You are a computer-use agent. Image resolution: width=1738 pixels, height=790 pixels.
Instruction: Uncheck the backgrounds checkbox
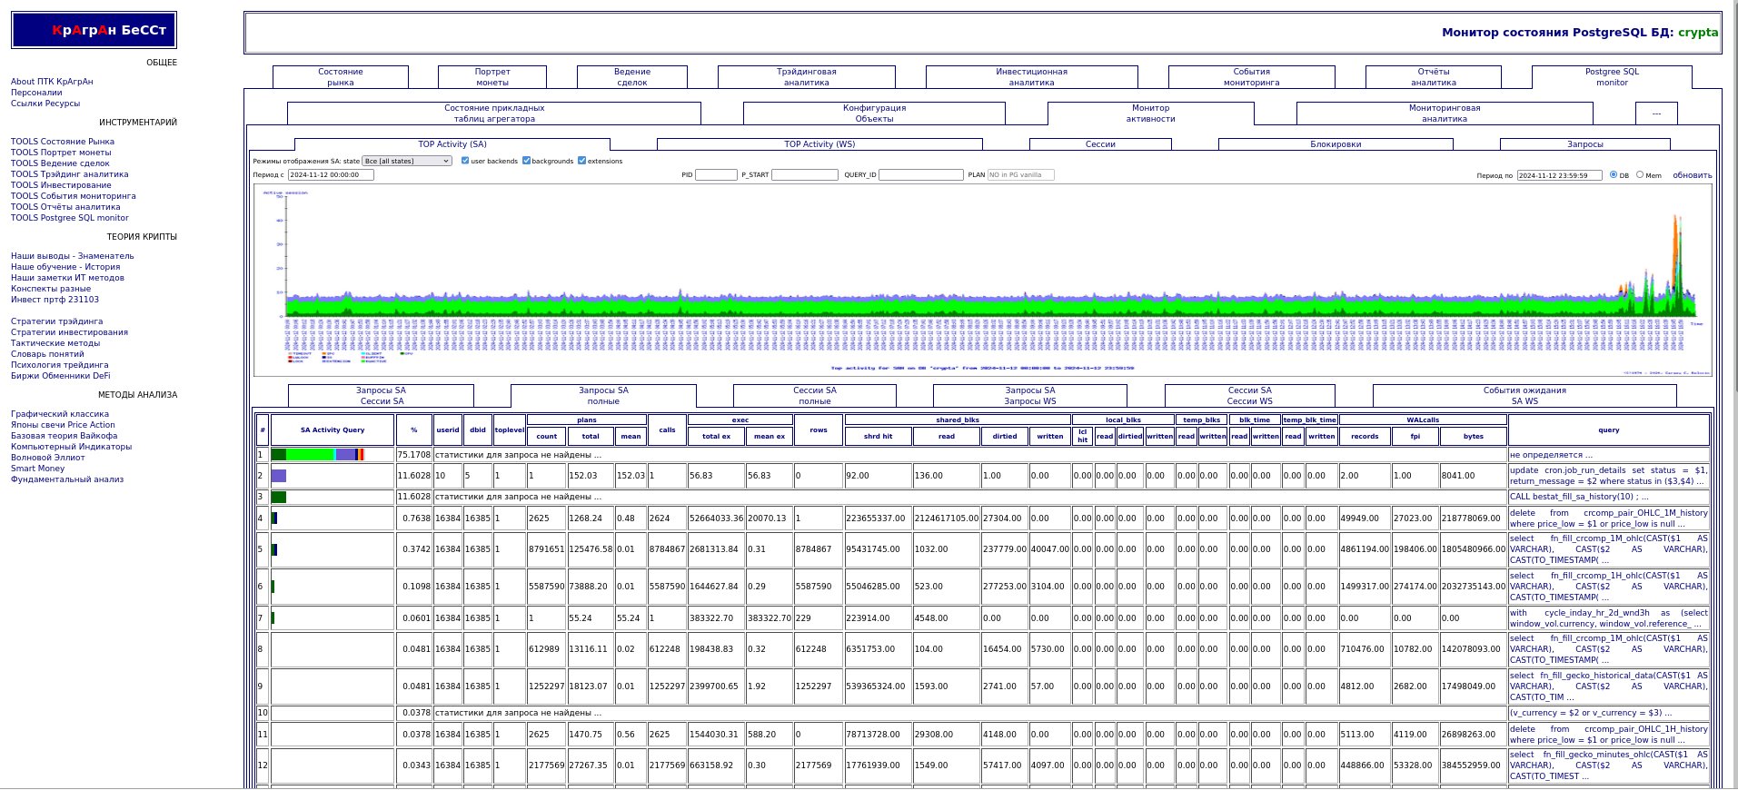pyautogui.click(x=526, y=161)
